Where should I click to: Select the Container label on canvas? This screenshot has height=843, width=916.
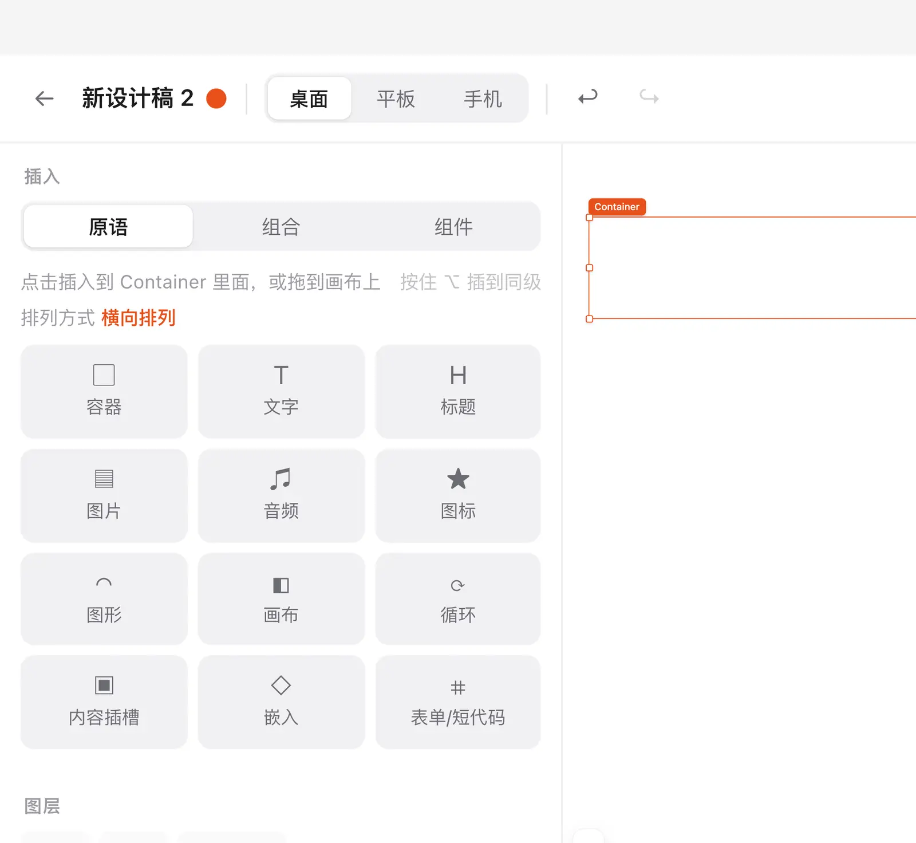[x=617, y=207]
